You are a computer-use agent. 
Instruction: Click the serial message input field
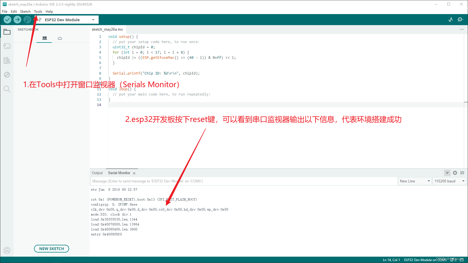(244, 181)
